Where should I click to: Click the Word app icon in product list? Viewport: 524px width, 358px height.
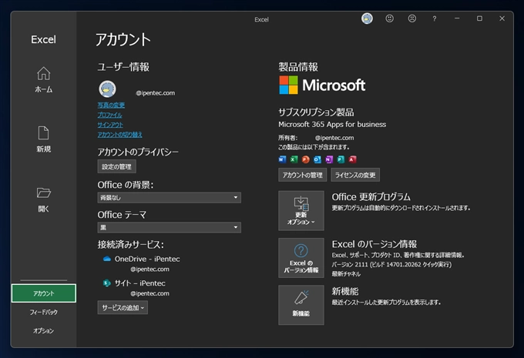282,159
